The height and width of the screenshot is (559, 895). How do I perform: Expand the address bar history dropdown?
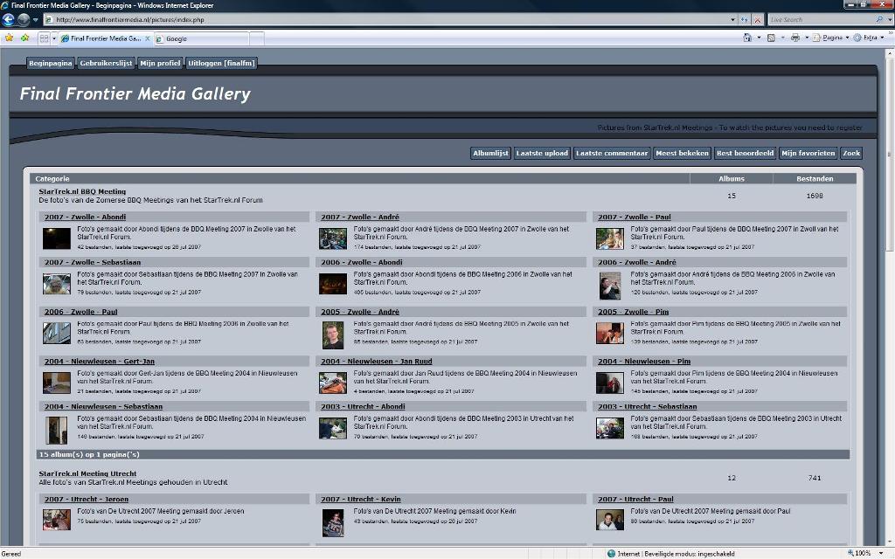click(733, 19)
